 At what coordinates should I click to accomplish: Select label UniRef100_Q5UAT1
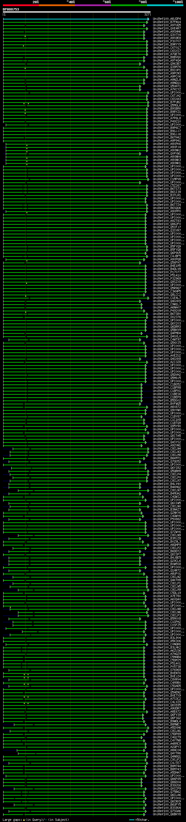(167, 86)
